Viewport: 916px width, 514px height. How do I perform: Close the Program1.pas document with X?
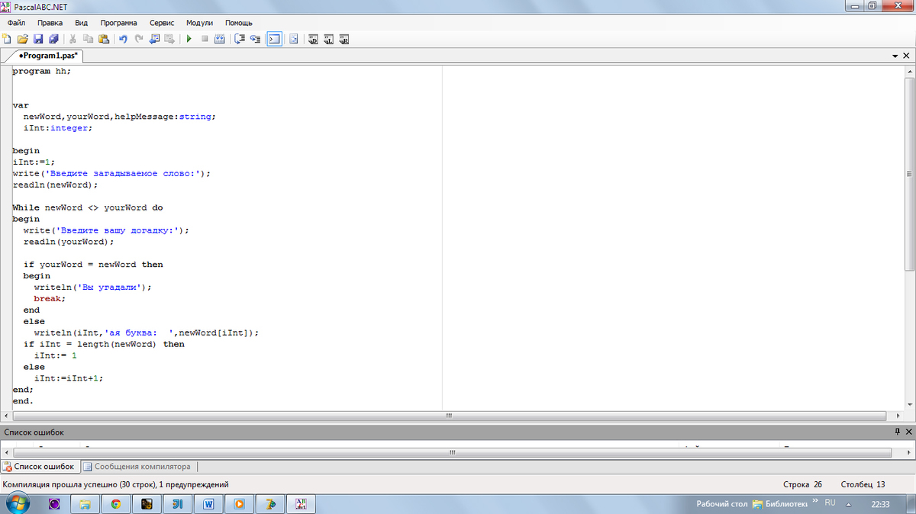(x=908, y=56)
